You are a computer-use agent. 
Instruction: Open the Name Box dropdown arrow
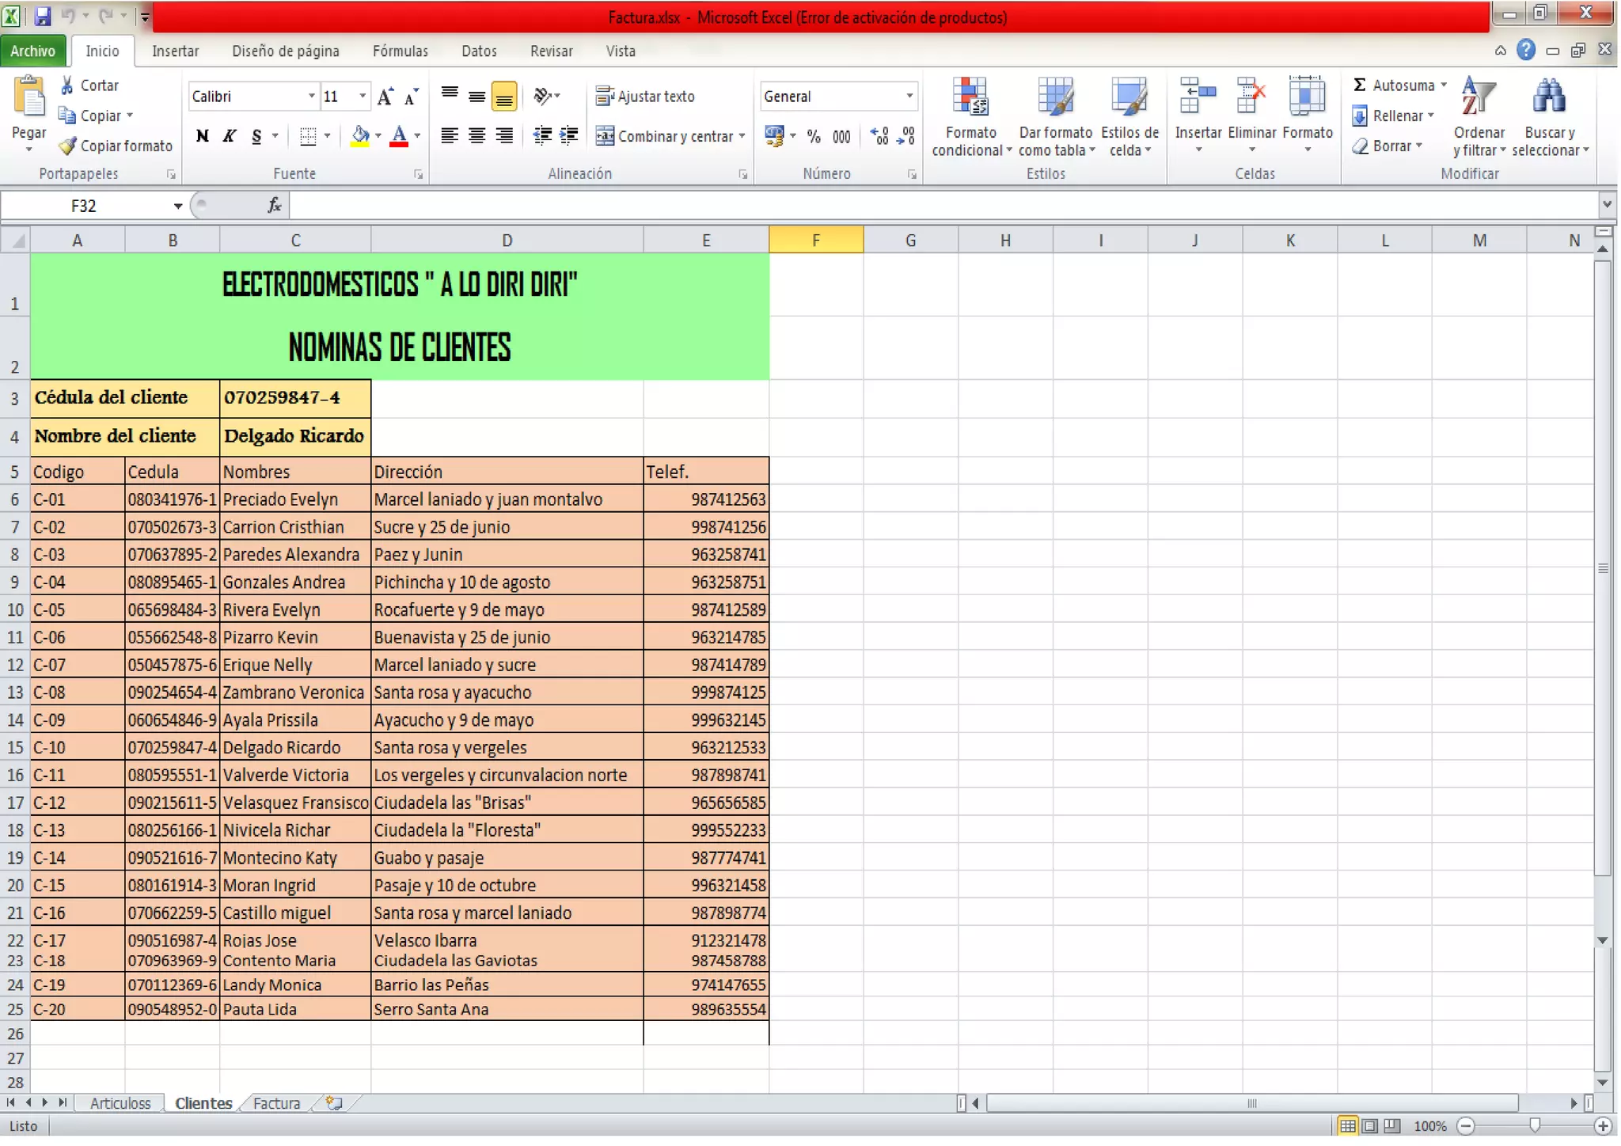tap(178, 206)
